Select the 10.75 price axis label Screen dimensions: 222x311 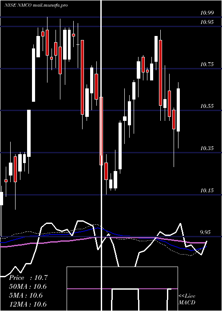[207, 64]
